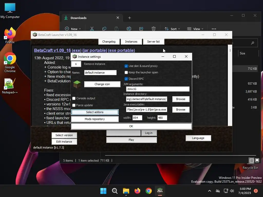Image resolution: width=263 pixels, height=197 pixels.
Task: Expand Sort dropdown in Downloads toolbar
Action: [x=172, y=29]
